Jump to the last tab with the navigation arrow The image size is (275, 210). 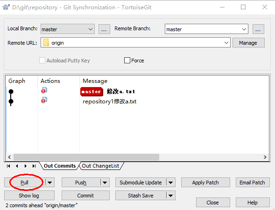click(34, 166)
